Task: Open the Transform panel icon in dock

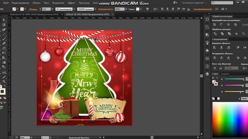Action: pos(207,19)
